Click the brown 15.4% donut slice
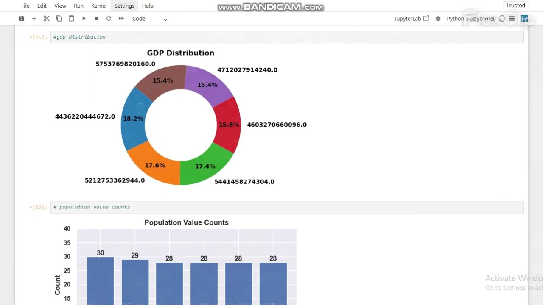 click(162, 80)
